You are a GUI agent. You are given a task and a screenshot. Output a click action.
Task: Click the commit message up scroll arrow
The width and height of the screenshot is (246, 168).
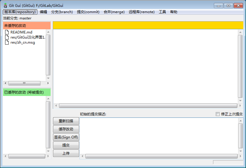241,120
